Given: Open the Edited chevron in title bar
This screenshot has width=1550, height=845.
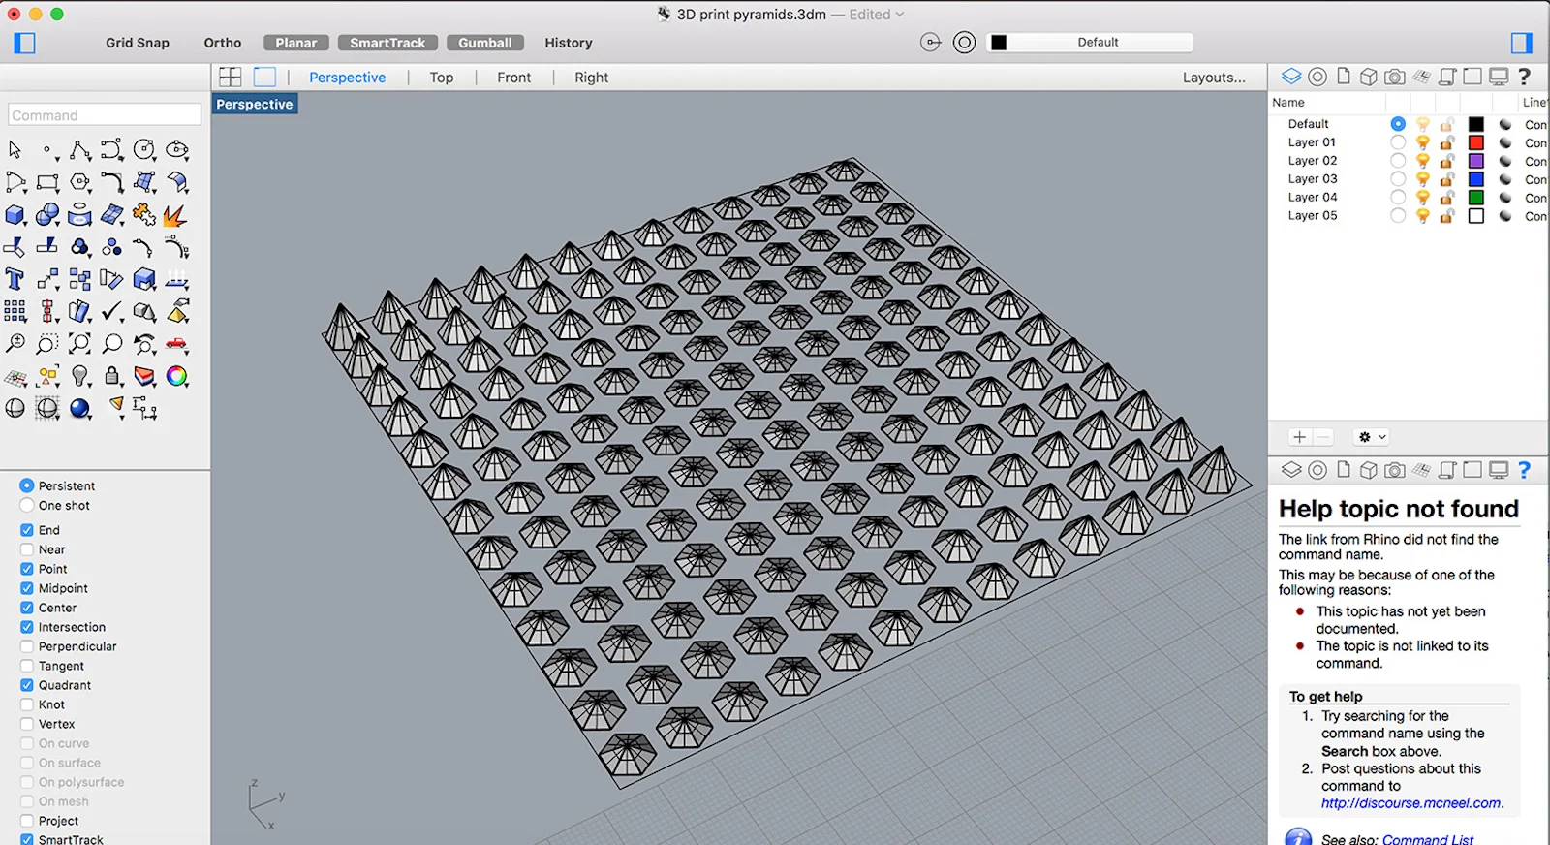Looking at the screenshot, I should point(900,15).
